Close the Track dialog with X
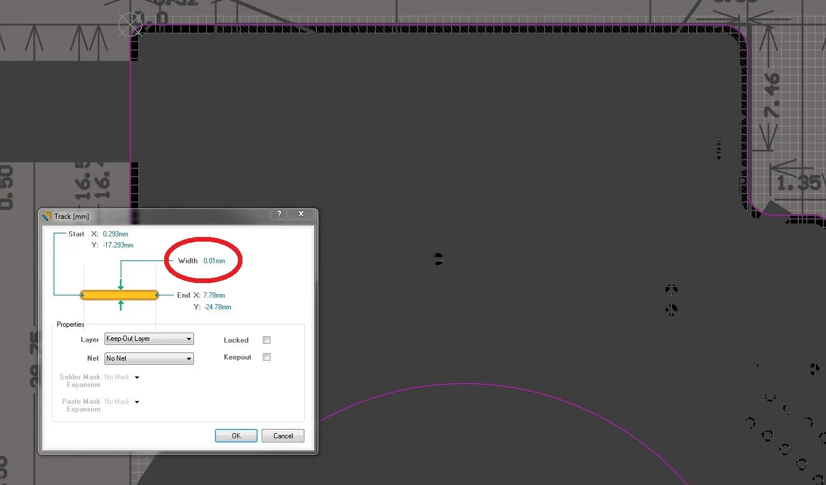 coord(301,214)
